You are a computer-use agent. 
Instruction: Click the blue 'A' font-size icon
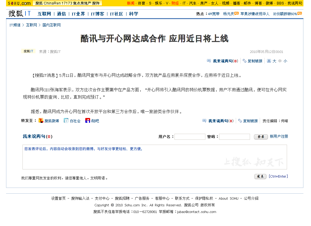269,61
